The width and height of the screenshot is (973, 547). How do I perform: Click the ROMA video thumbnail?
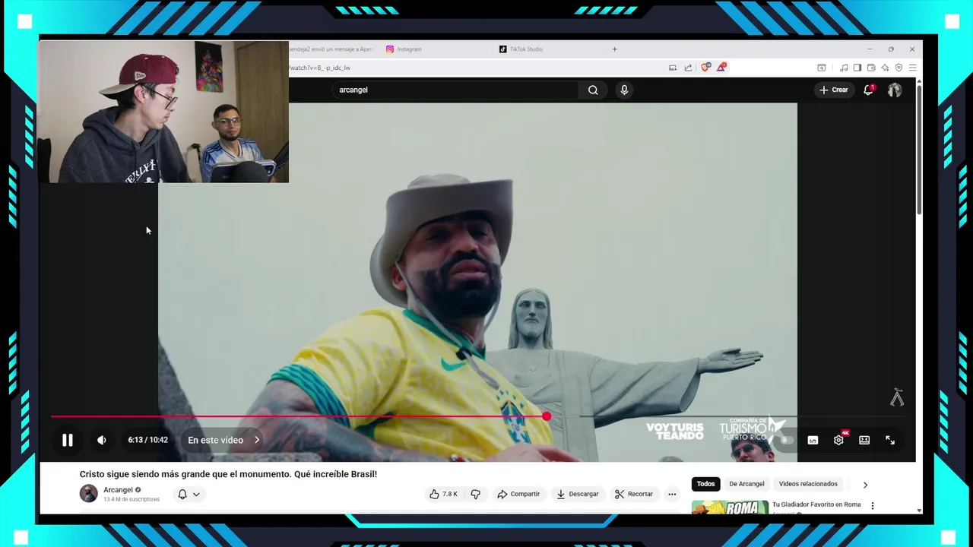[730, 507]
